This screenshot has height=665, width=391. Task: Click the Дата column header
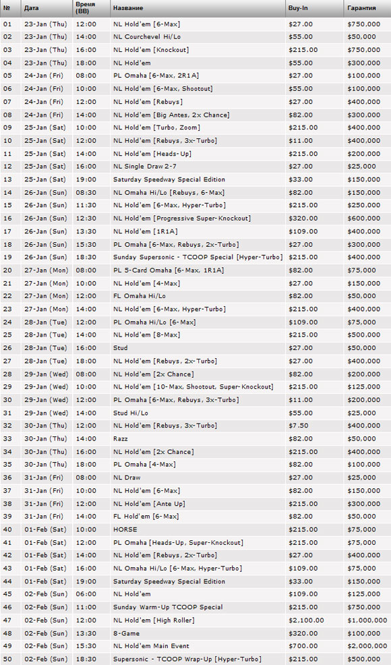[x=32, y=8]
